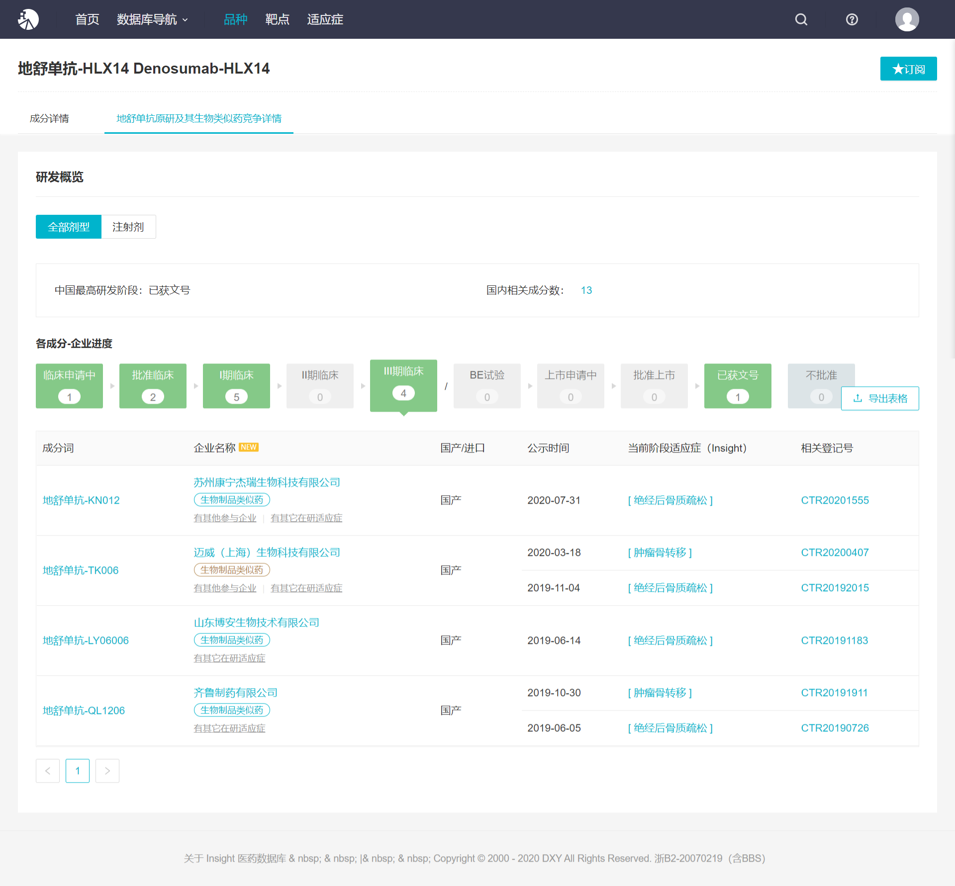Go to previous page arrow

tap(48, 771)
